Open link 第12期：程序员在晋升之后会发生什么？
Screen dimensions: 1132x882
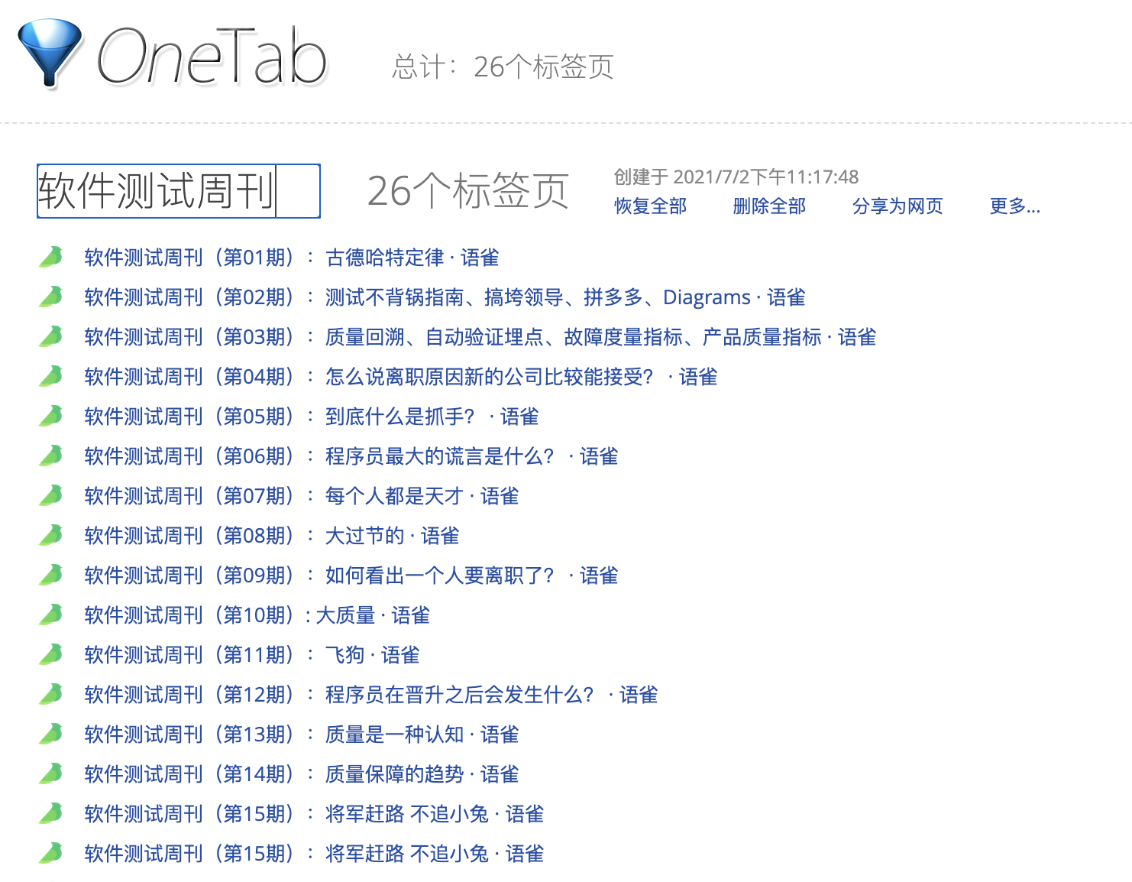(x=371, y=695)
